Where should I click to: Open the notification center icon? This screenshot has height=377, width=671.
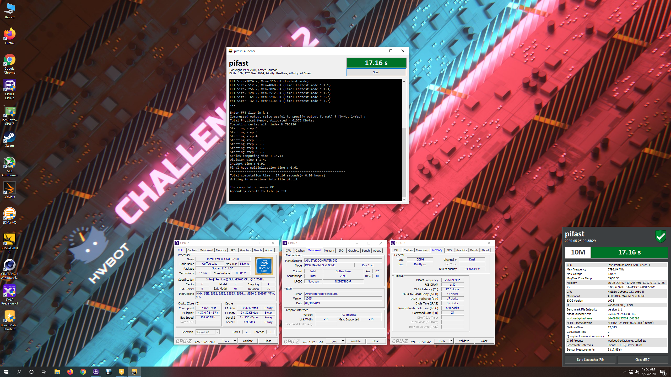[x=663, y=372]
